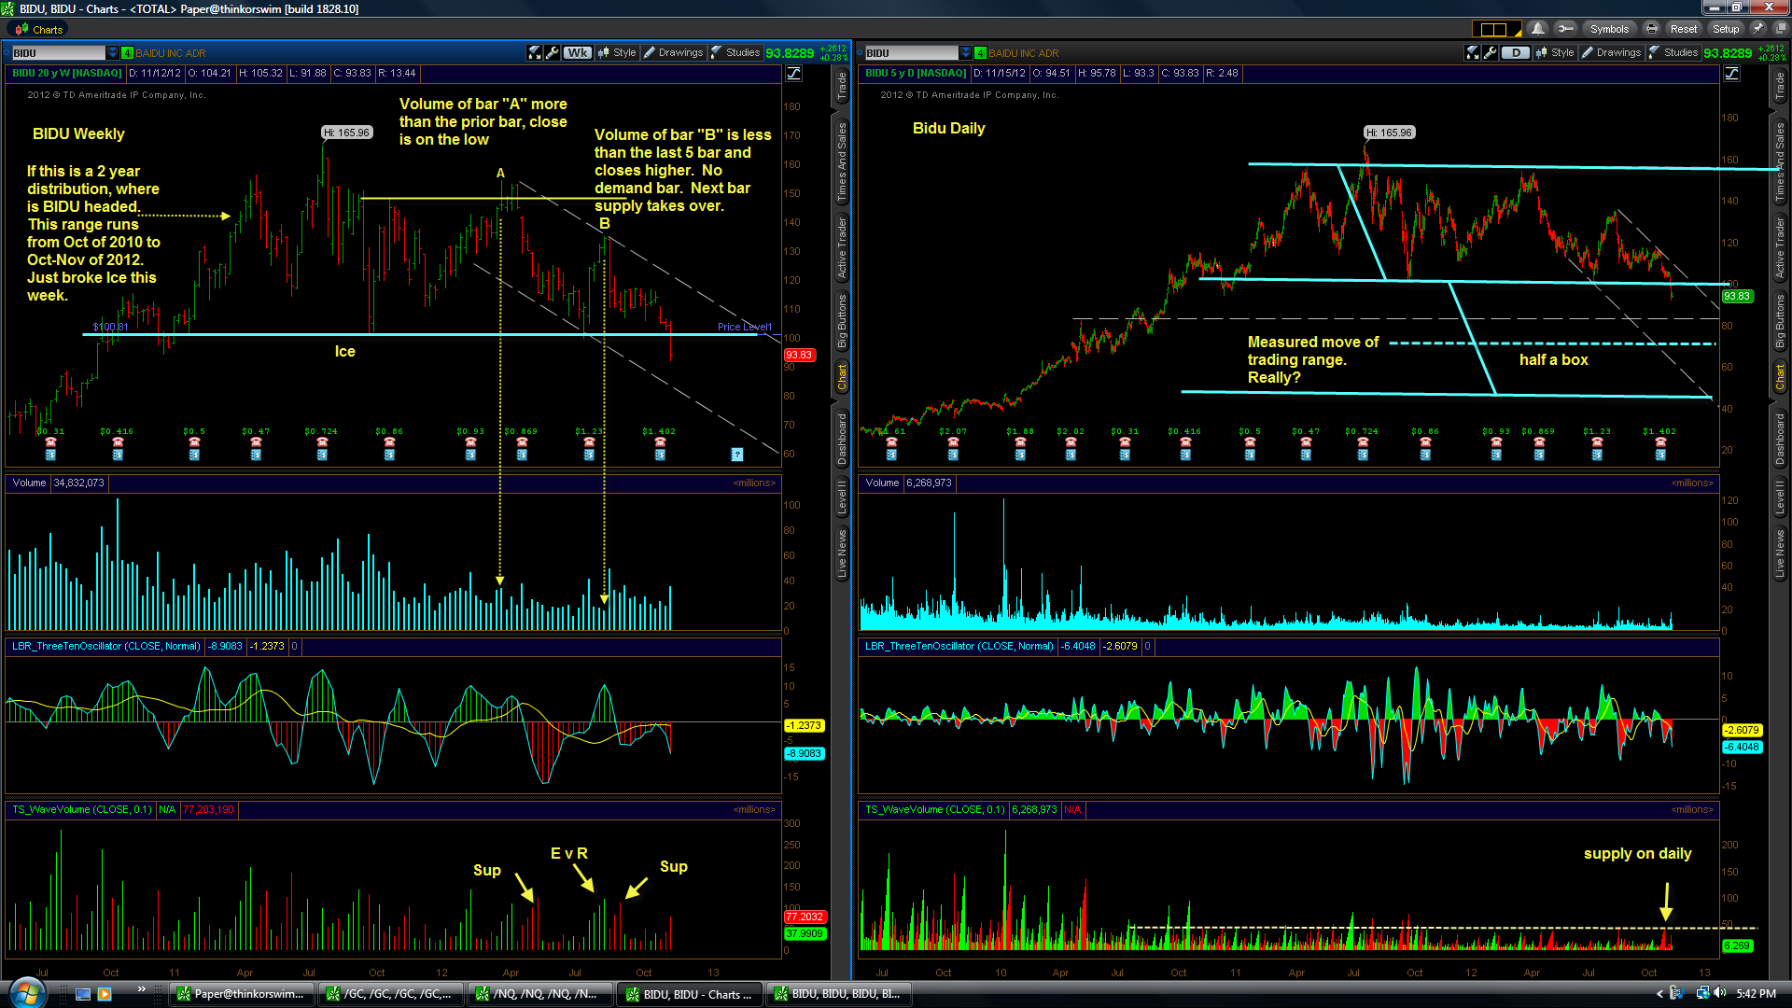The width and height of the screenshot is (1792, 1008).
Task: Click the 'Price Level1' label on weekly chart
Action: (745, 327)
